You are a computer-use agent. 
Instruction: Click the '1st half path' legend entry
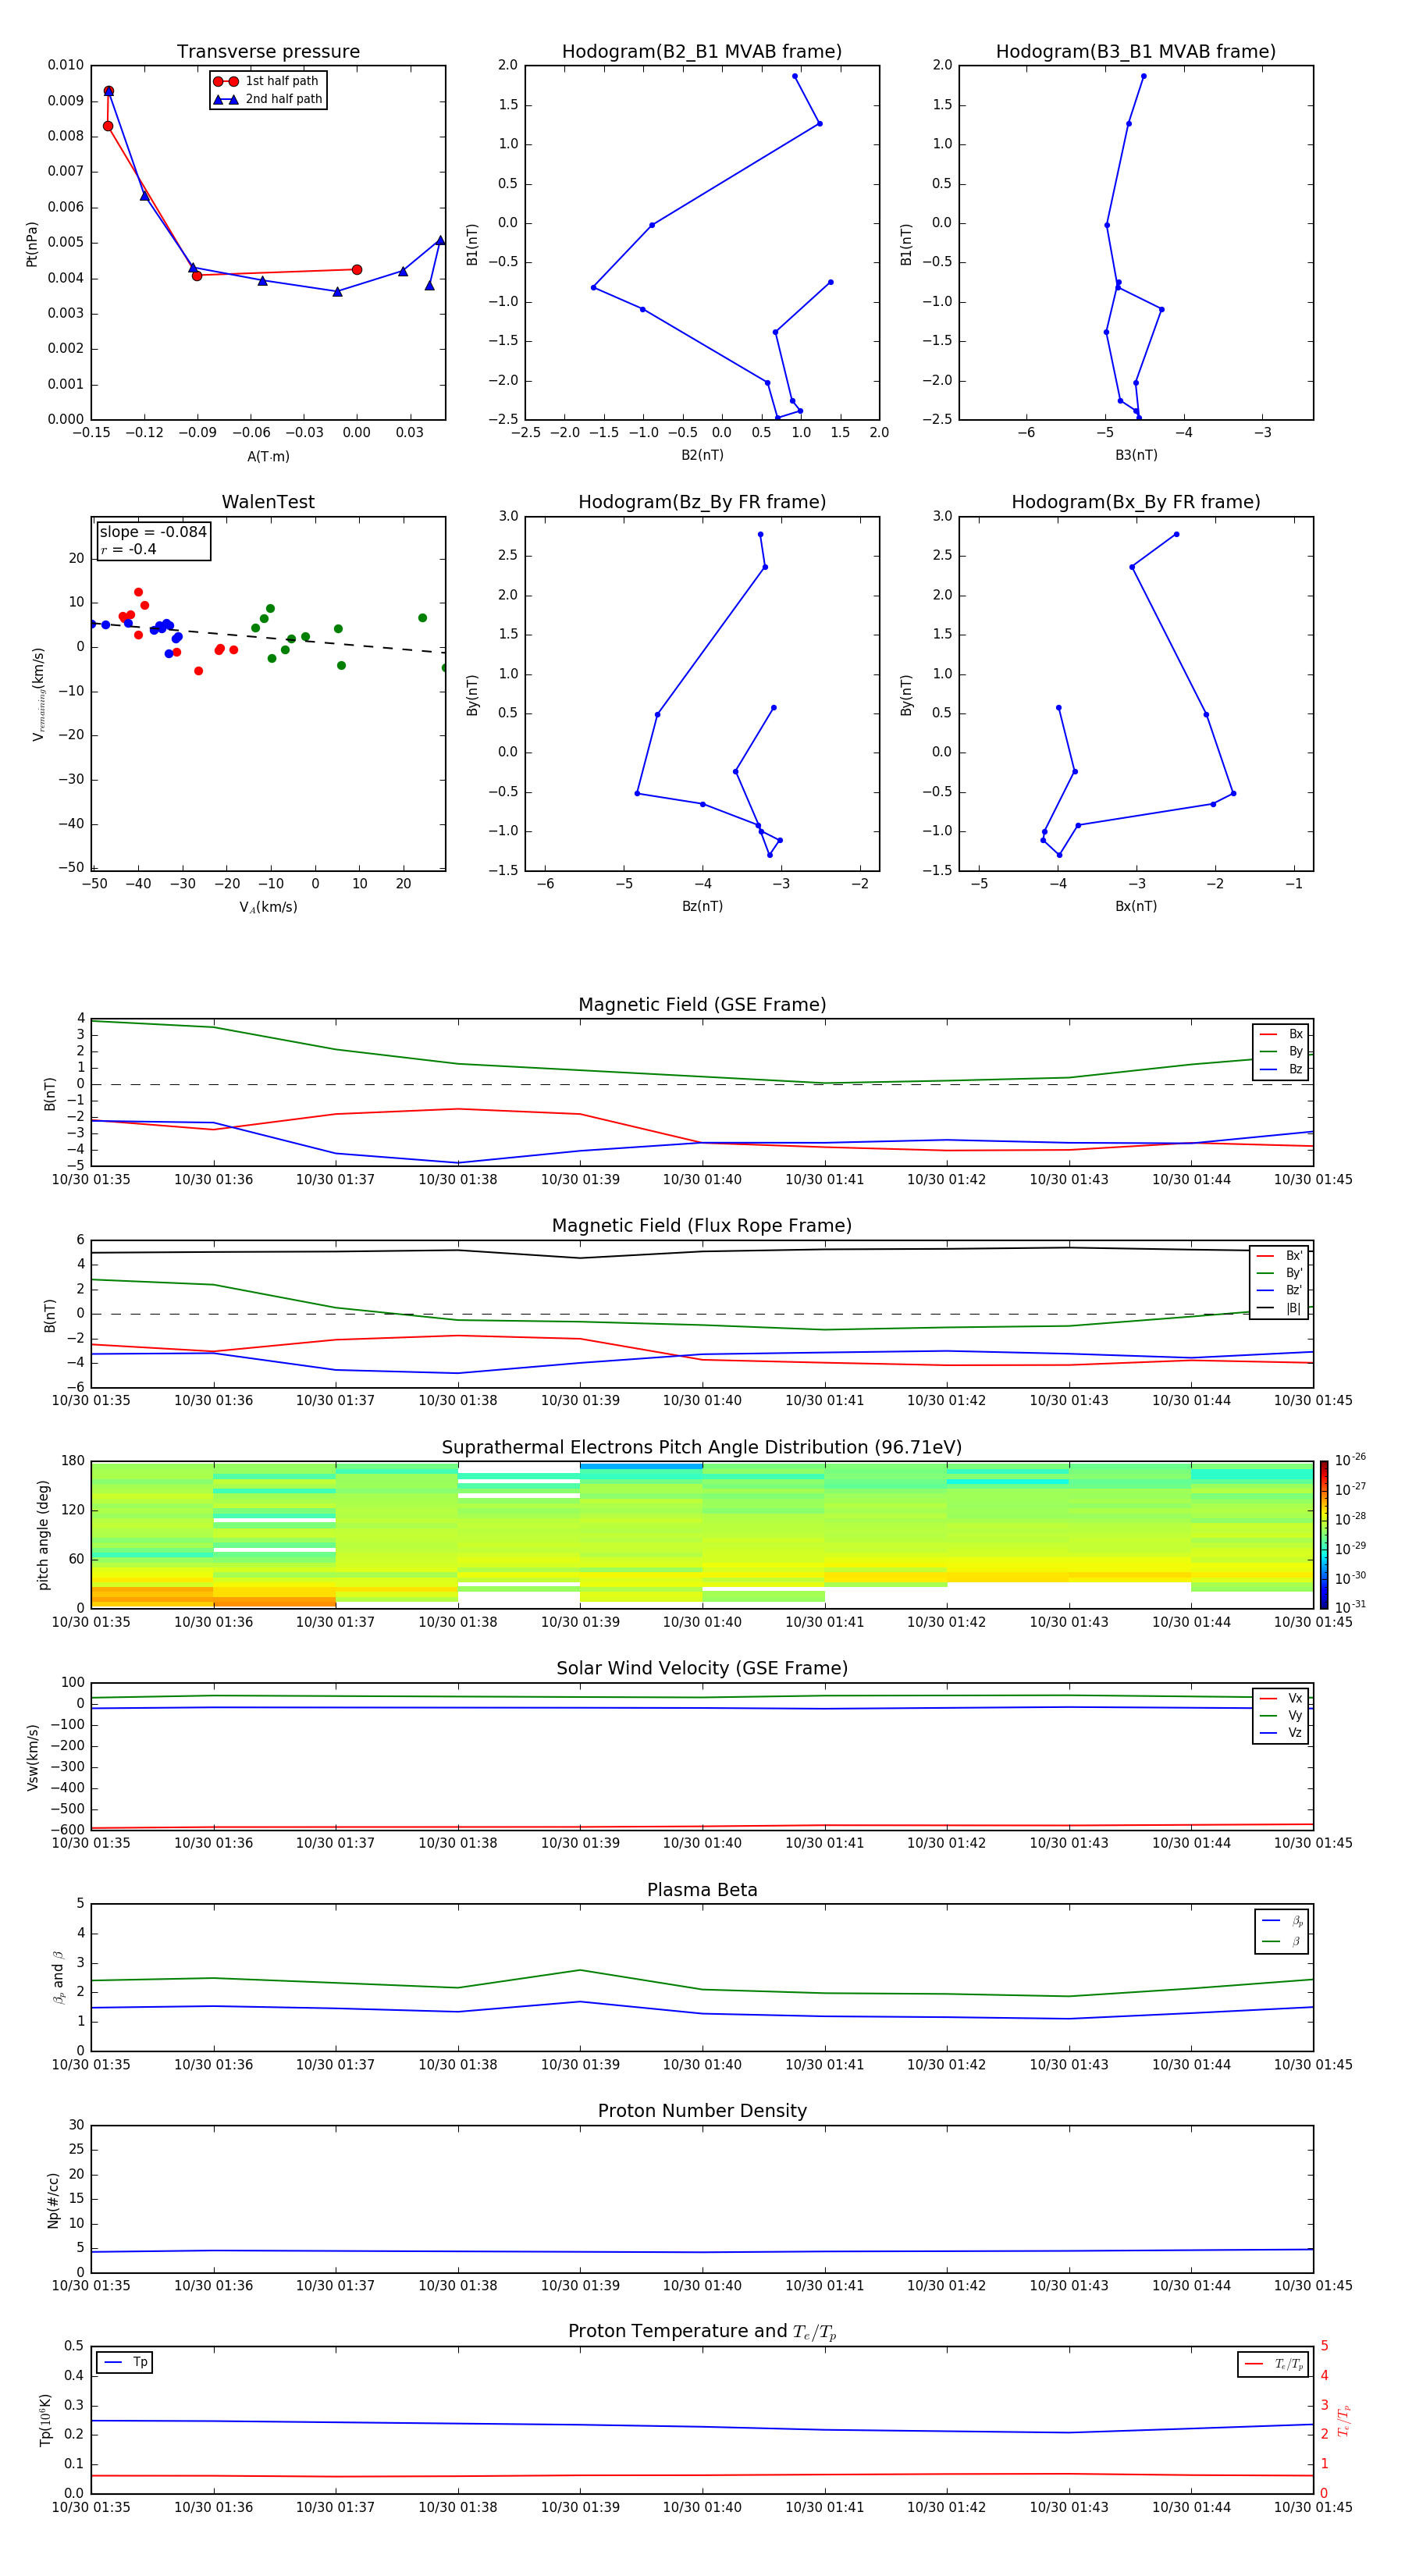[266, 81]
